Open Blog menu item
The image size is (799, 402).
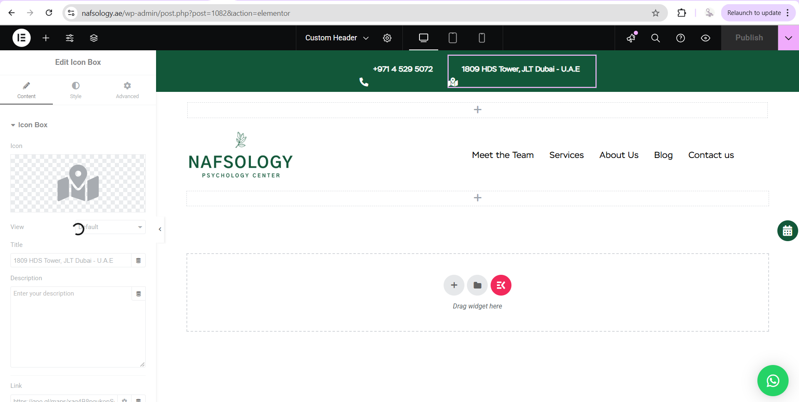click(x=663, y=155)
